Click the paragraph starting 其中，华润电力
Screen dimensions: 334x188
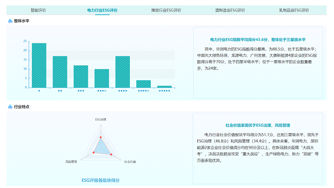(x=257, y=58)
